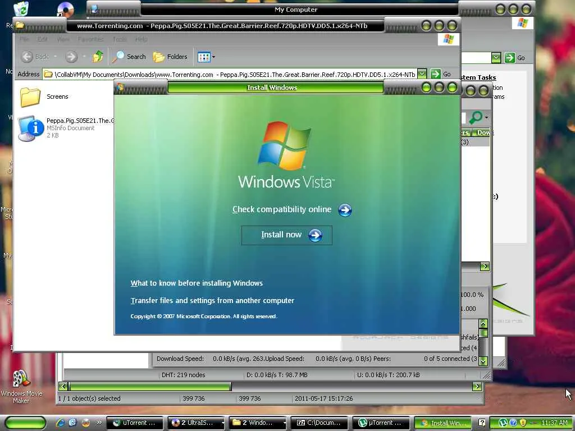
Task: Switch to uTorrent taskbar button with swirl icon
Action: (135, 423)
